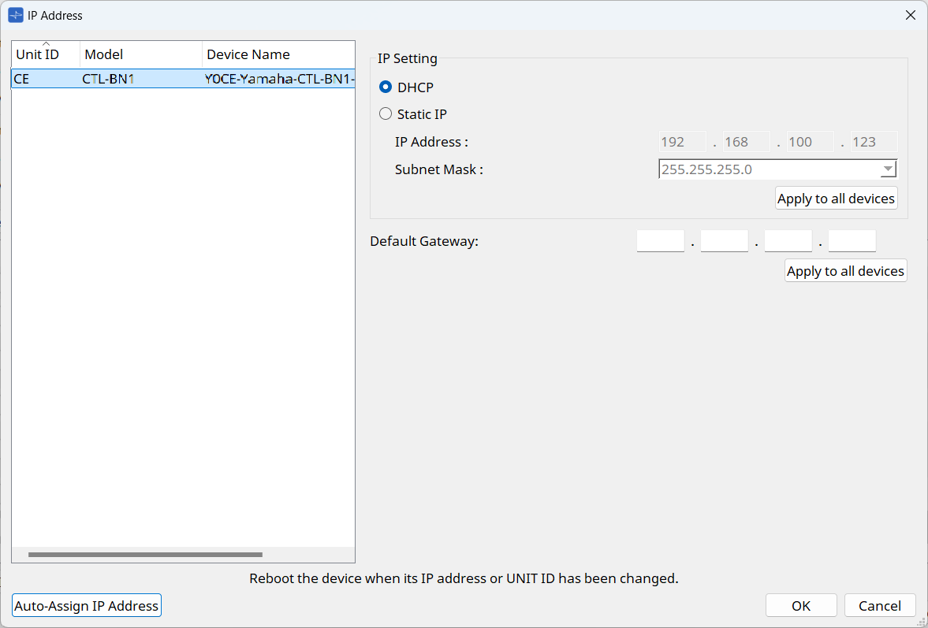This screenshot has height=628, width=928.
Task: Click the Auto-Assign IP Address button
Action: pyautogui.click(x=87, y=606)
